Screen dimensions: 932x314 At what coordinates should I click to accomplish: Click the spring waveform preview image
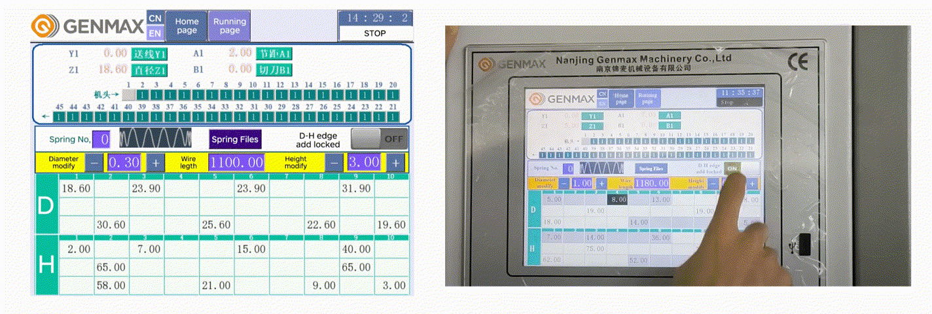pos(156,139)
